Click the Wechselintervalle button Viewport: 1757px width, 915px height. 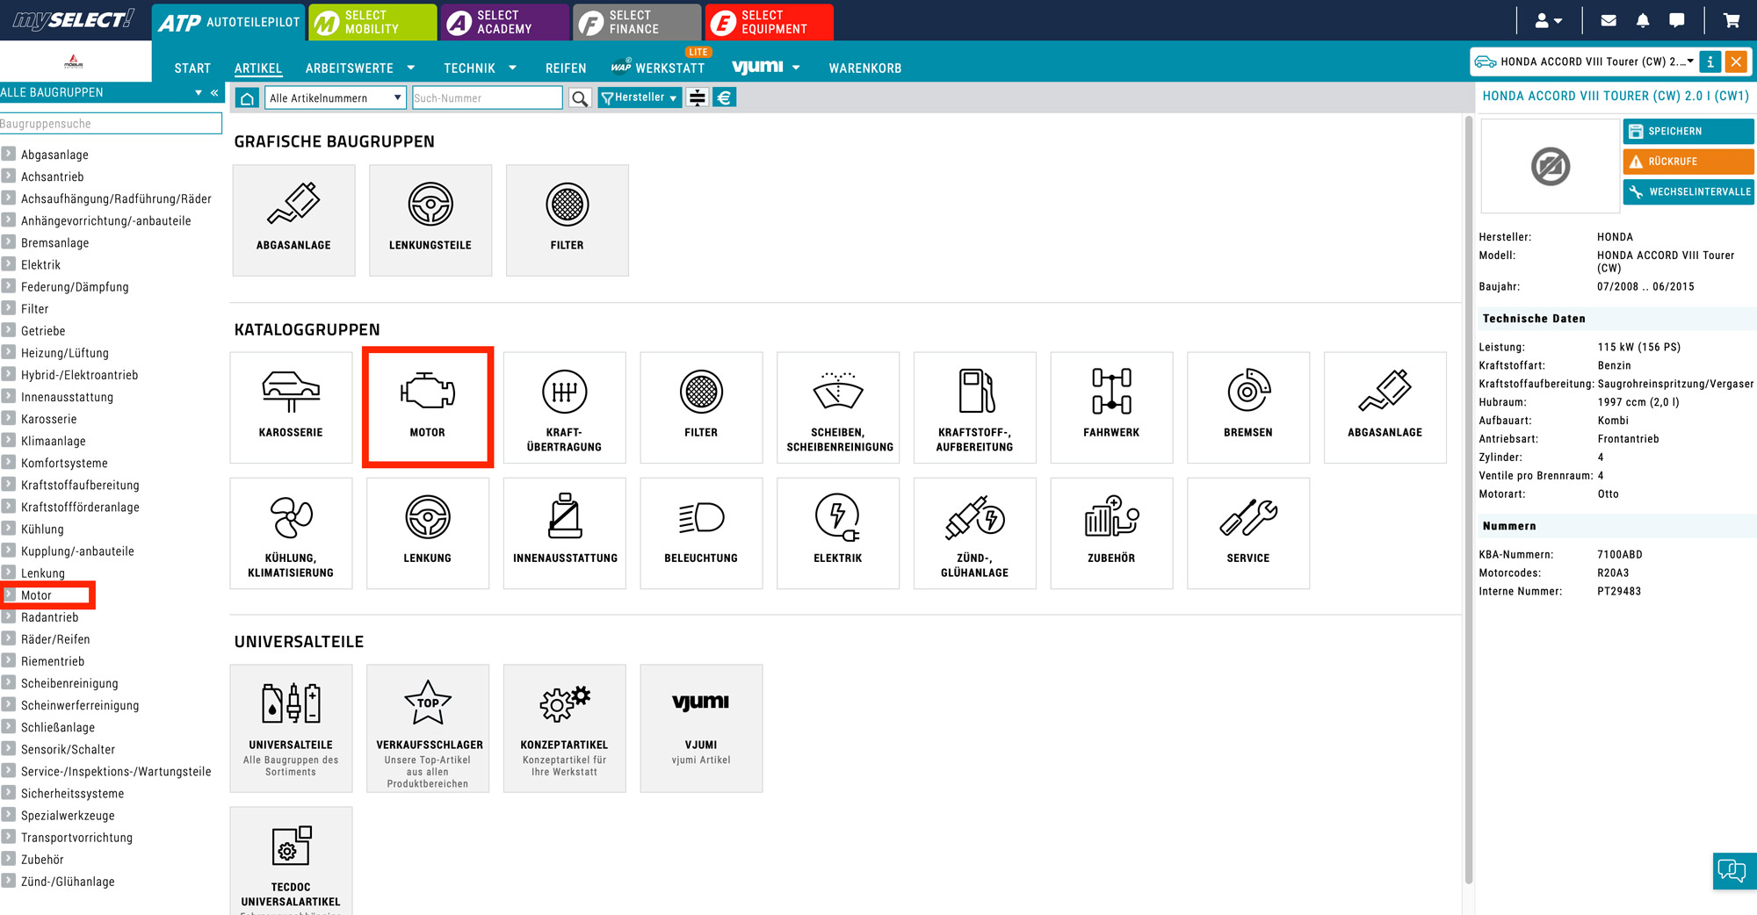click(1688, 191)
